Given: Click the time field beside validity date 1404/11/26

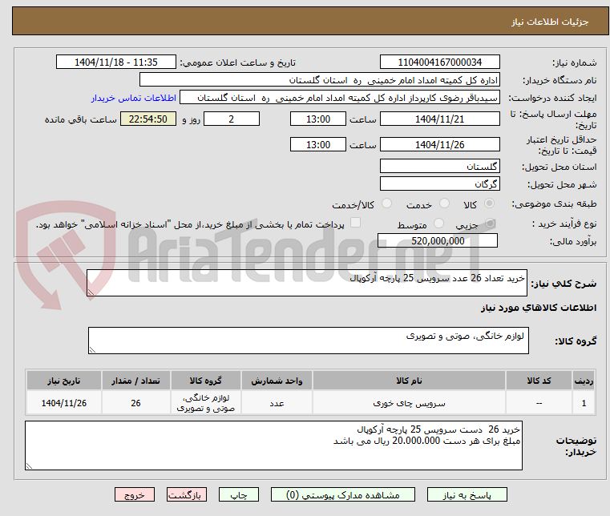Looking at the screenshot, I should [x=318, y=145].
